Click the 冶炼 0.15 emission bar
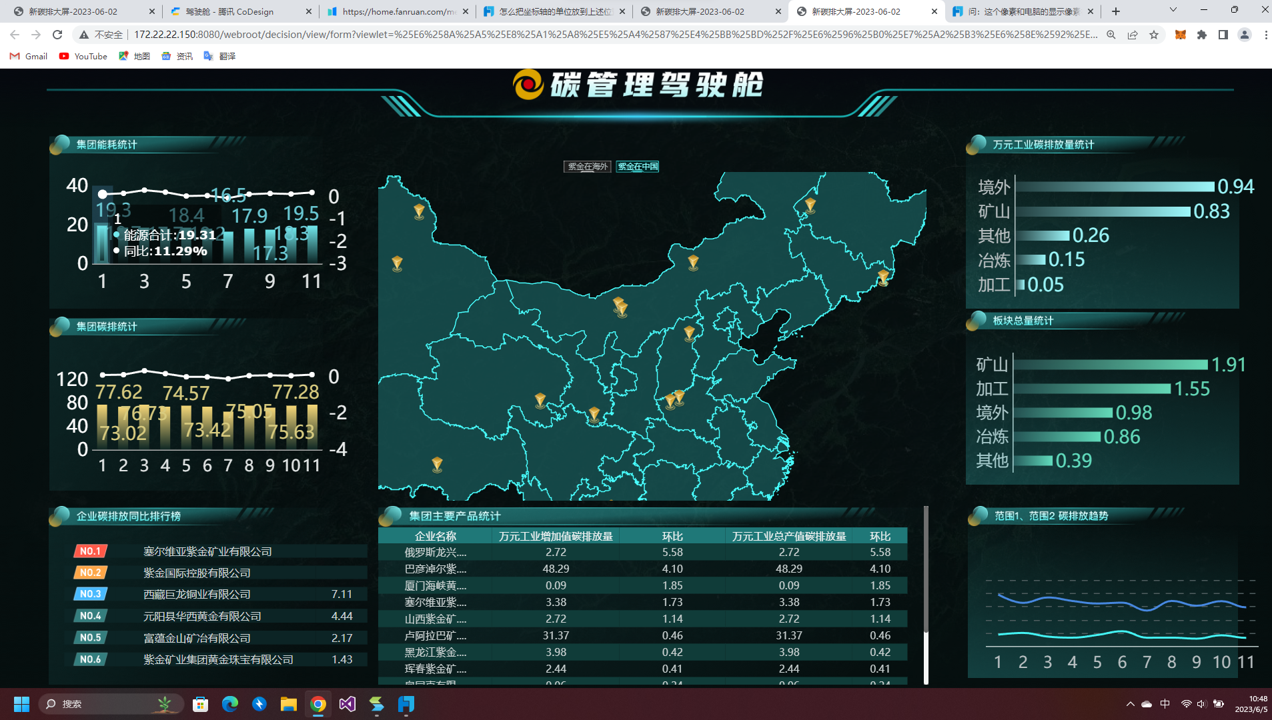This screenshot has width=1272, height=720. tap(1030, 259)
